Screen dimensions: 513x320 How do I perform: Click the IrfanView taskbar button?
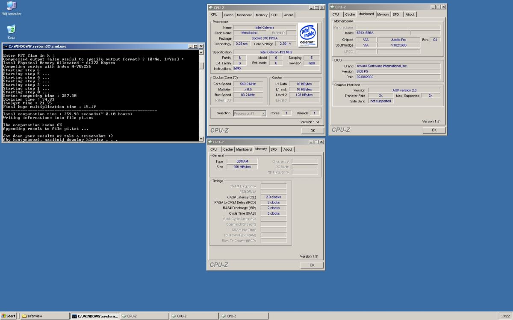pos(44,316)
